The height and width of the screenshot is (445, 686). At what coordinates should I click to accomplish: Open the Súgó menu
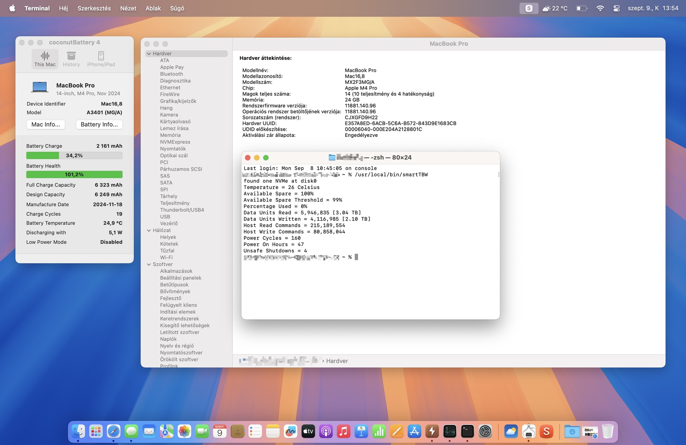(177, 8)
